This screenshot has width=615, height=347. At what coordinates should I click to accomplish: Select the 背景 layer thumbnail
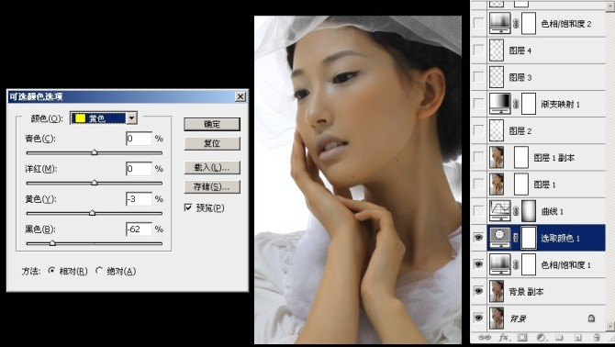(x=497, y=318)
